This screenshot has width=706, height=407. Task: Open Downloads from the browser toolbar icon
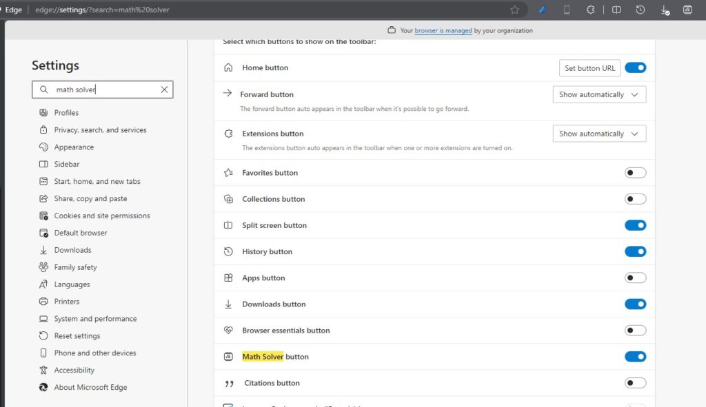coord(665,10)
